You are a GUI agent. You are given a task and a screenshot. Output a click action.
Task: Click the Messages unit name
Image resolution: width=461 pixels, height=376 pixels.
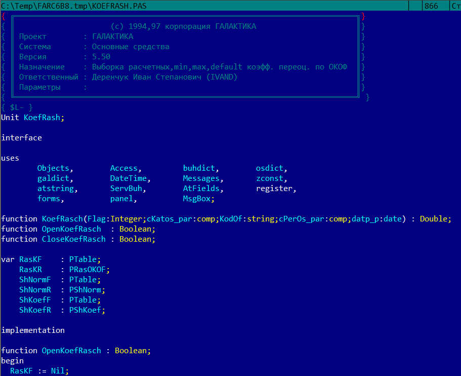tap(201, 178)
